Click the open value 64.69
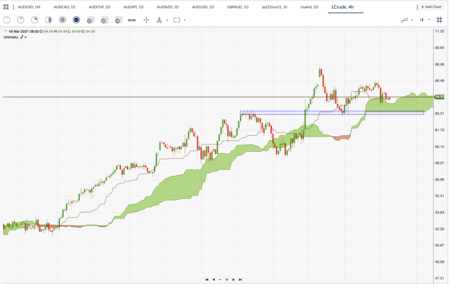Screen dimensions: 449x284 [x=48, y=32]
